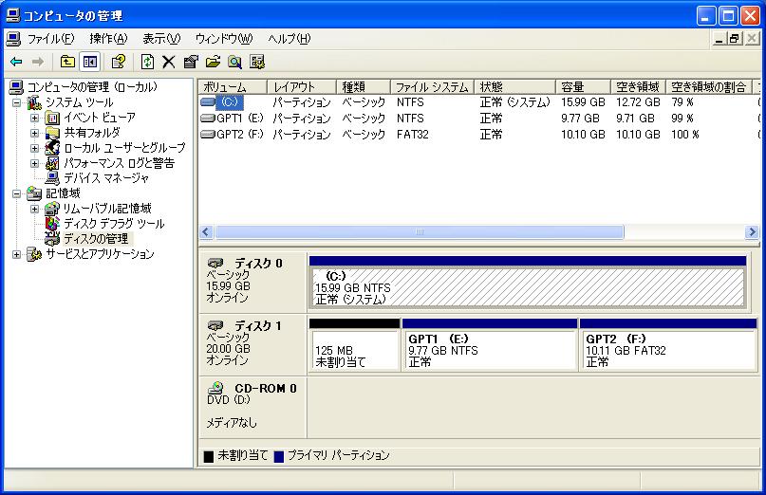
Task: Click the ディスク 1 drive icon
Action: coord(215,325)
